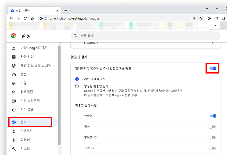Open the media control playlist icon
This screenshot has height=155, width=227.
[x=217, y=18]
